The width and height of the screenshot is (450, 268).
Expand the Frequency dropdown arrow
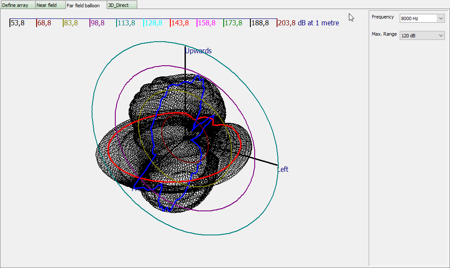pos(441,18)
